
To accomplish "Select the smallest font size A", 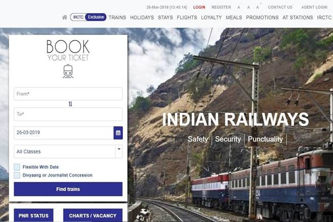I will pos(239,7).
